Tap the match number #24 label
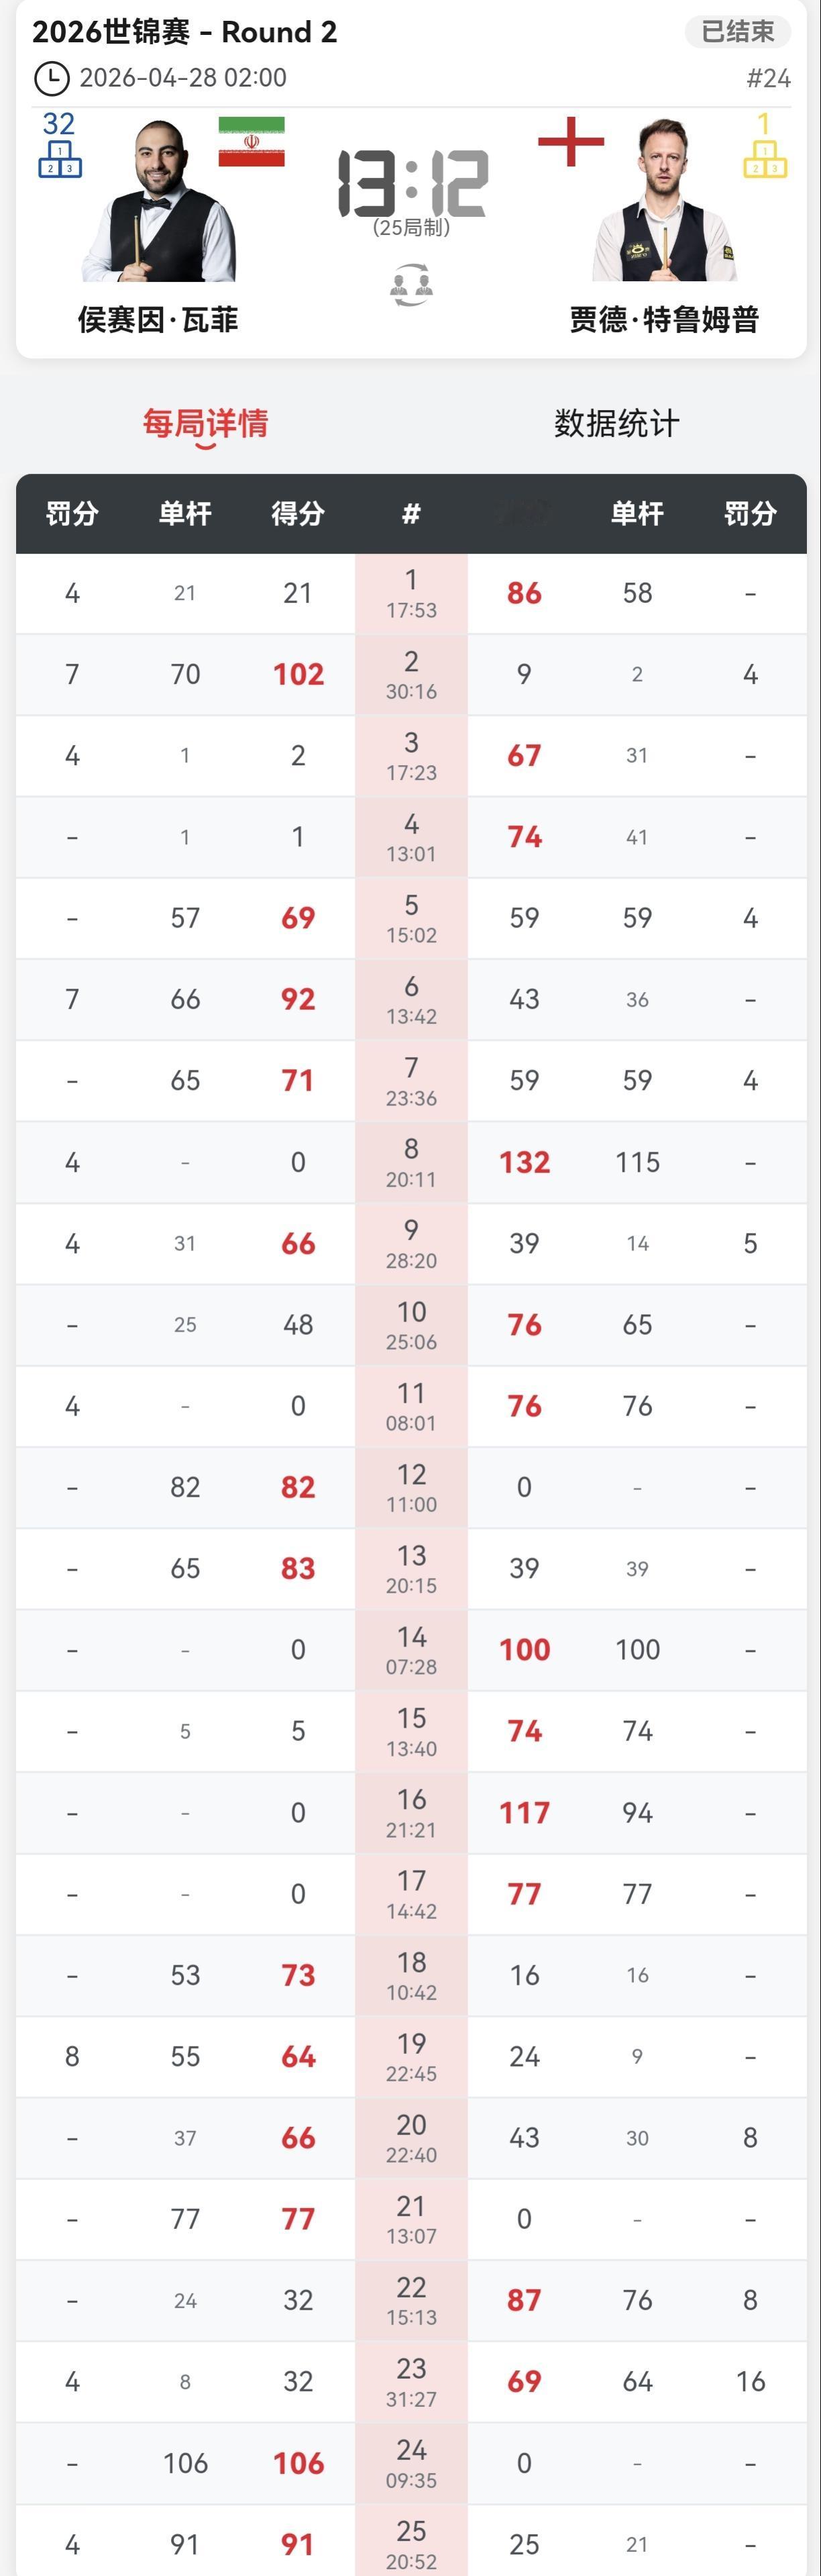Viewport: 821px width, 2576px height. pyautogui.click(x=768, y=78)
